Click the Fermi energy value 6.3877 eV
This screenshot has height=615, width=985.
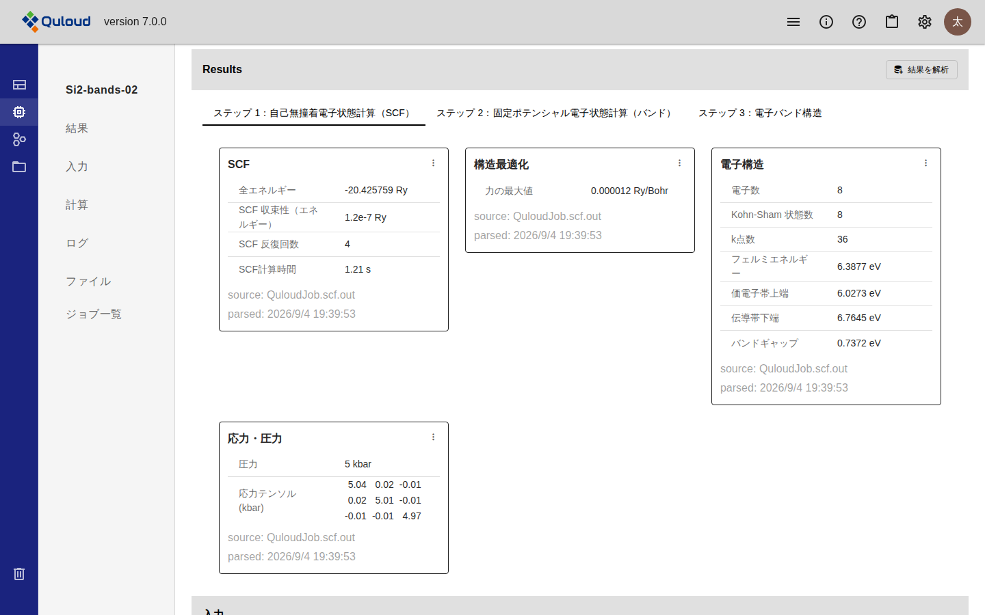(x=859, y=266)
